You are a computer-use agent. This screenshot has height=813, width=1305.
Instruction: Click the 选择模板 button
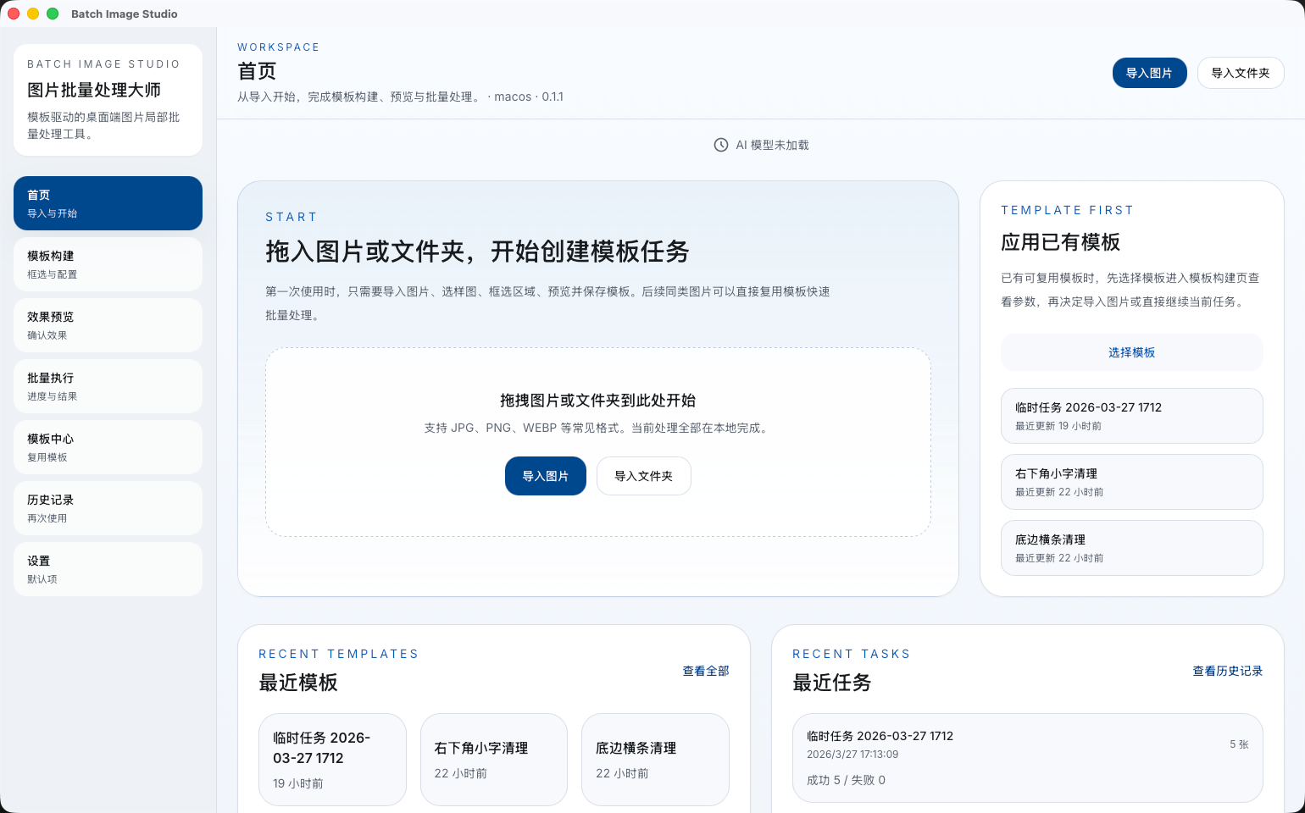(x=1131, y=352)
